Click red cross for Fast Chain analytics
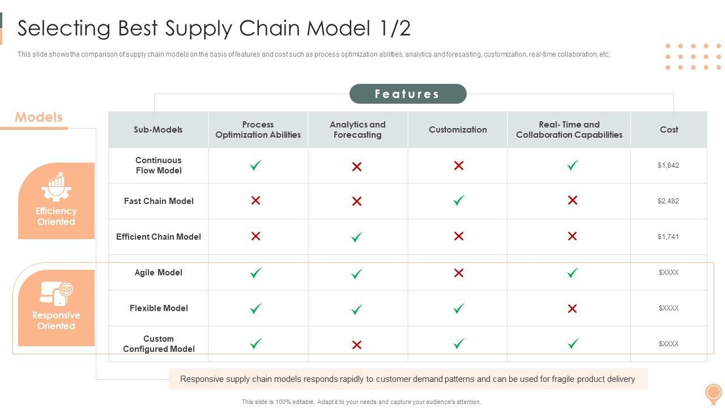Viewport: 725px width, 408px height. point(357,201)
